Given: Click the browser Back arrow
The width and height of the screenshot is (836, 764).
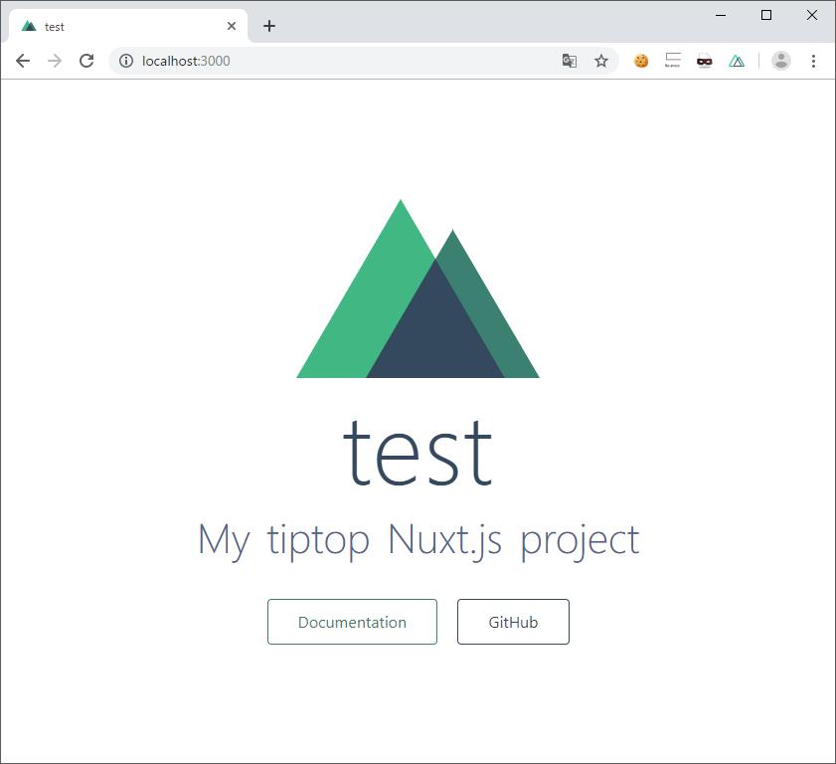Looking at the screenshot, I should click(23, 61).
